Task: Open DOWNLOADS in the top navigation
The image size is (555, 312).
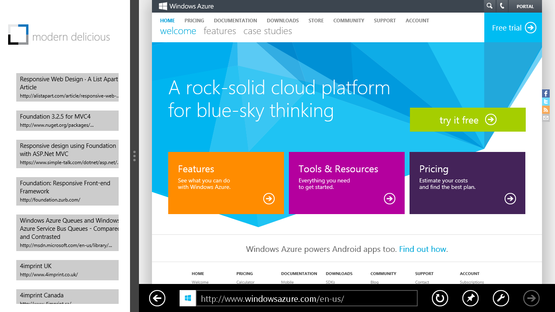Action: pos(283,21)
